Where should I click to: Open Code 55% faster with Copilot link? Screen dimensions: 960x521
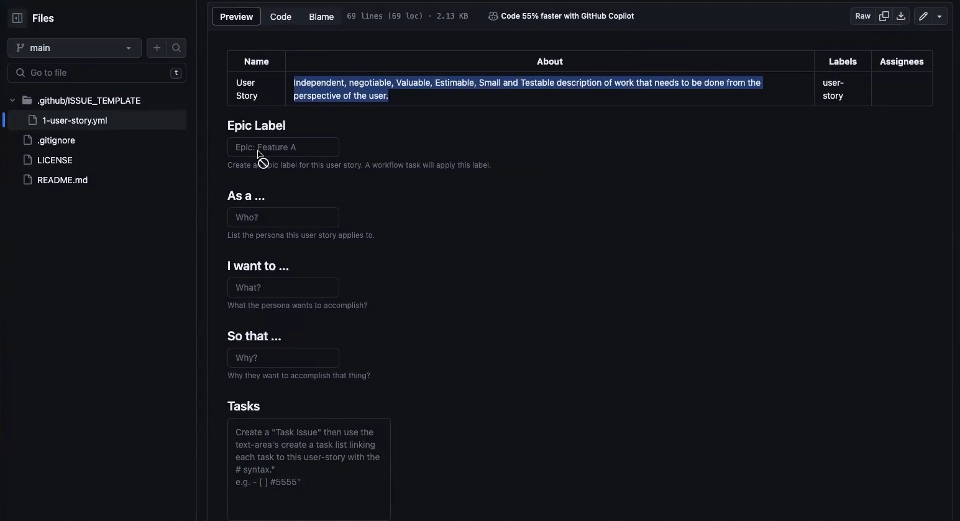click(x=567, y=16)
